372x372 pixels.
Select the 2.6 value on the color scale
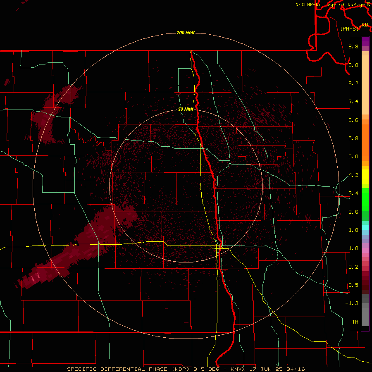point(353,212)
